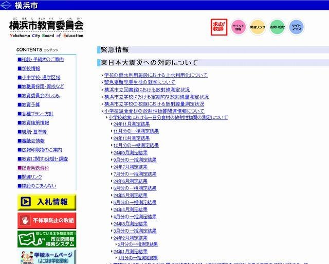Viewport: 329px width, 264px height.
Task: Click the 緊急情報 section heading
Action: click(115, 50)
